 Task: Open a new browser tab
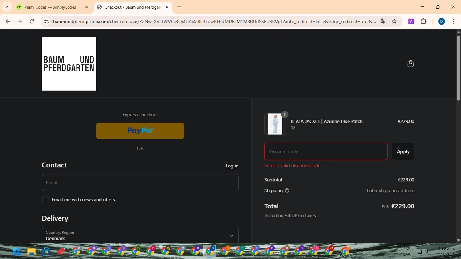pos(179,7)
